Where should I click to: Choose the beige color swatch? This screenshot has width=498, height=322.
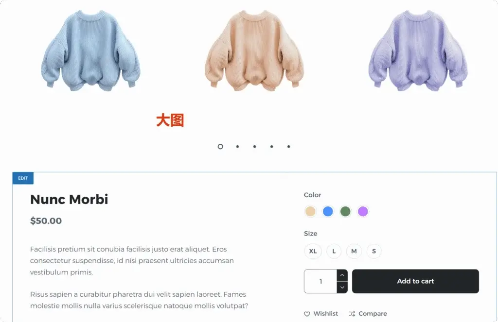point(310,211)
